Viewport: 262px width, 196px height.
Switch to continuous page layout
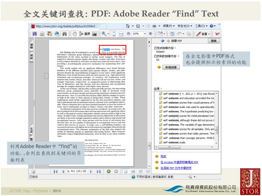(133, 171)
